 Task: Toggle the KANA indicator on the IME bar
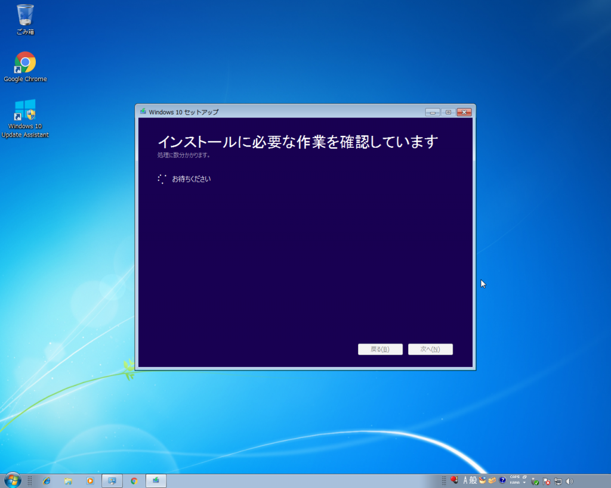(x=514, y=483)
